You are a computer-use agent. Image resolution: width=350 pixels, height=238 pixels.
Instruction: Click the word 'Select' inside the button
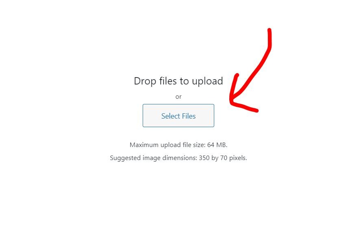171,116
